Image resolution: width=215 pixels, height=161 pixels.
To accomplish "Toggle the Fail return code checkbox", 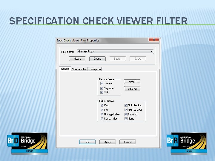I will tap(102, 110).
